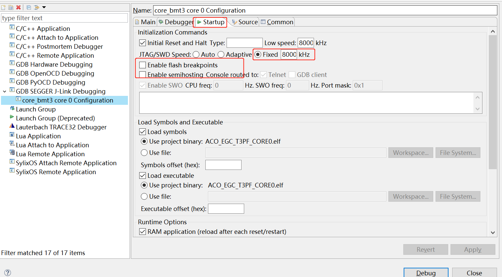The width and height of the screenshot is (502, 277).
Task: Open the Source tab
Action: [245, 22]
